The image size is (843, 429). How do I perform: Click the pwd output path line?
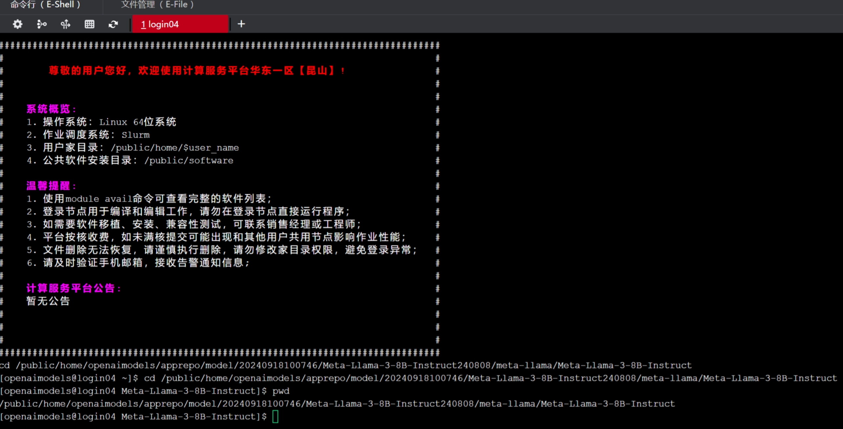pyautogui.click(x=337, y=404)
